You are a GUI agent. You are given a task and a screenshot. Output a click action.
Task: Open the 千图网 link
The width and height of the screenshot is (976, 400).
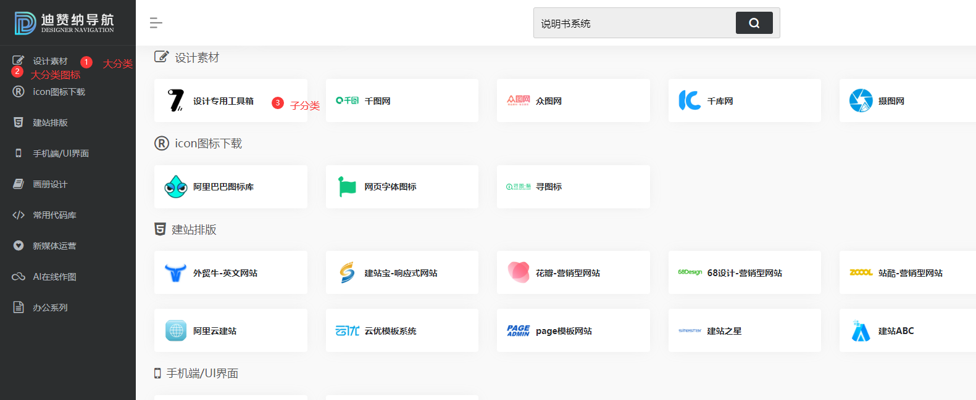377,101
